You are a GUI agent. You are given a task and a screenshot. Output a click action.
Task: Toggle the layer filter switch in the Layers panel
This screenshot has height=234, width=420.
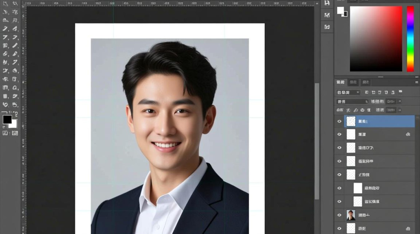tap(400, 92)
